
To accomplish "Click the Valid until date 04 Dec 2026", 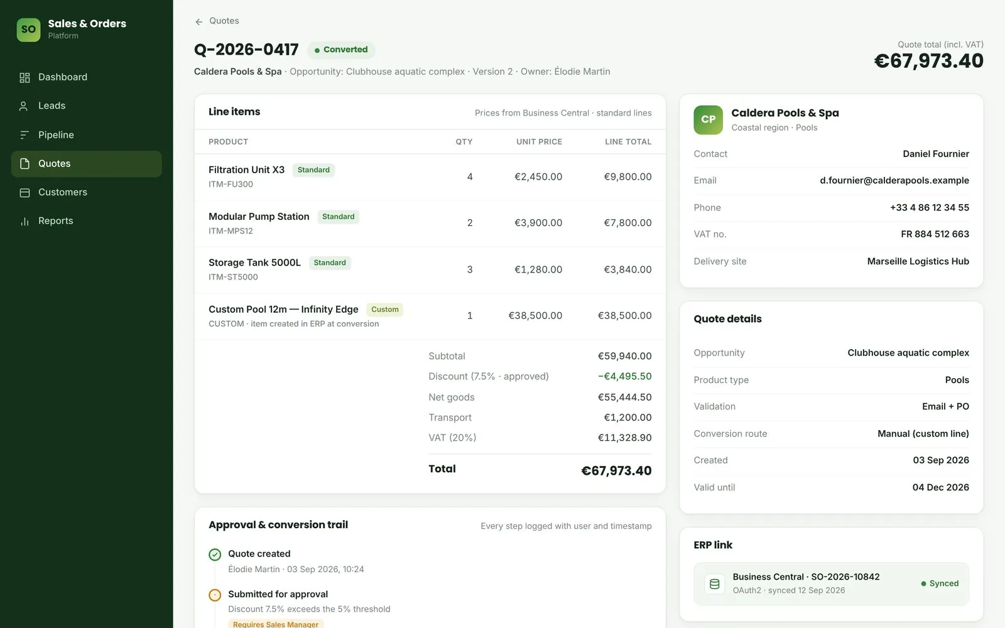I will (x=940, y=487).
